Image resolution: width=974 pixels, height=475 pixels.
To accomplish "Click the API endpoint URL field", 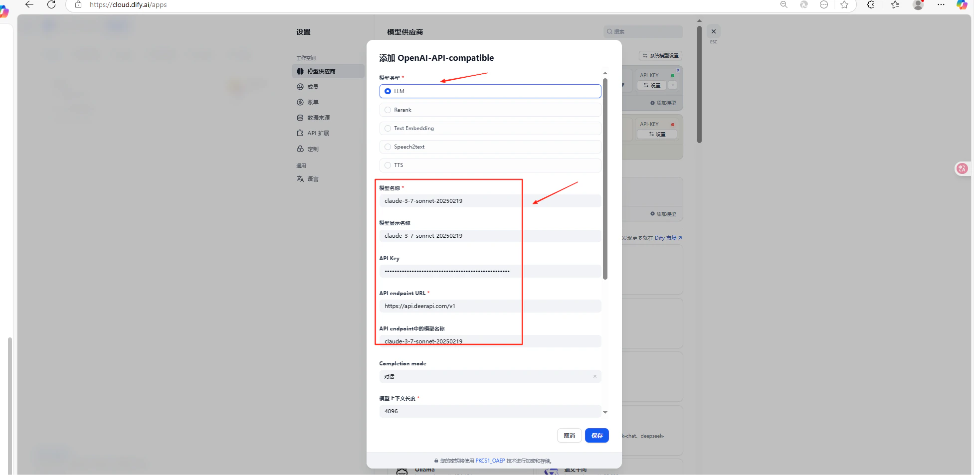I will (490, 306).
